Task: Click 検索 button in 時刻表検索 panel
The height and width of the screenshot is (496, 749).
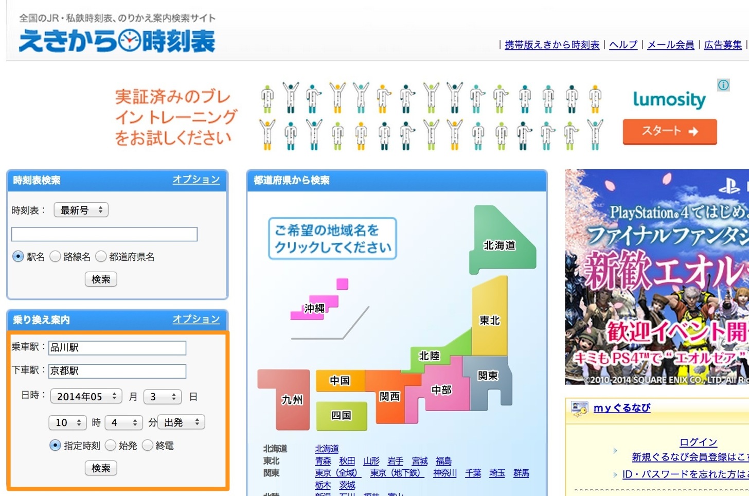Action: click(x=101, y=279)
